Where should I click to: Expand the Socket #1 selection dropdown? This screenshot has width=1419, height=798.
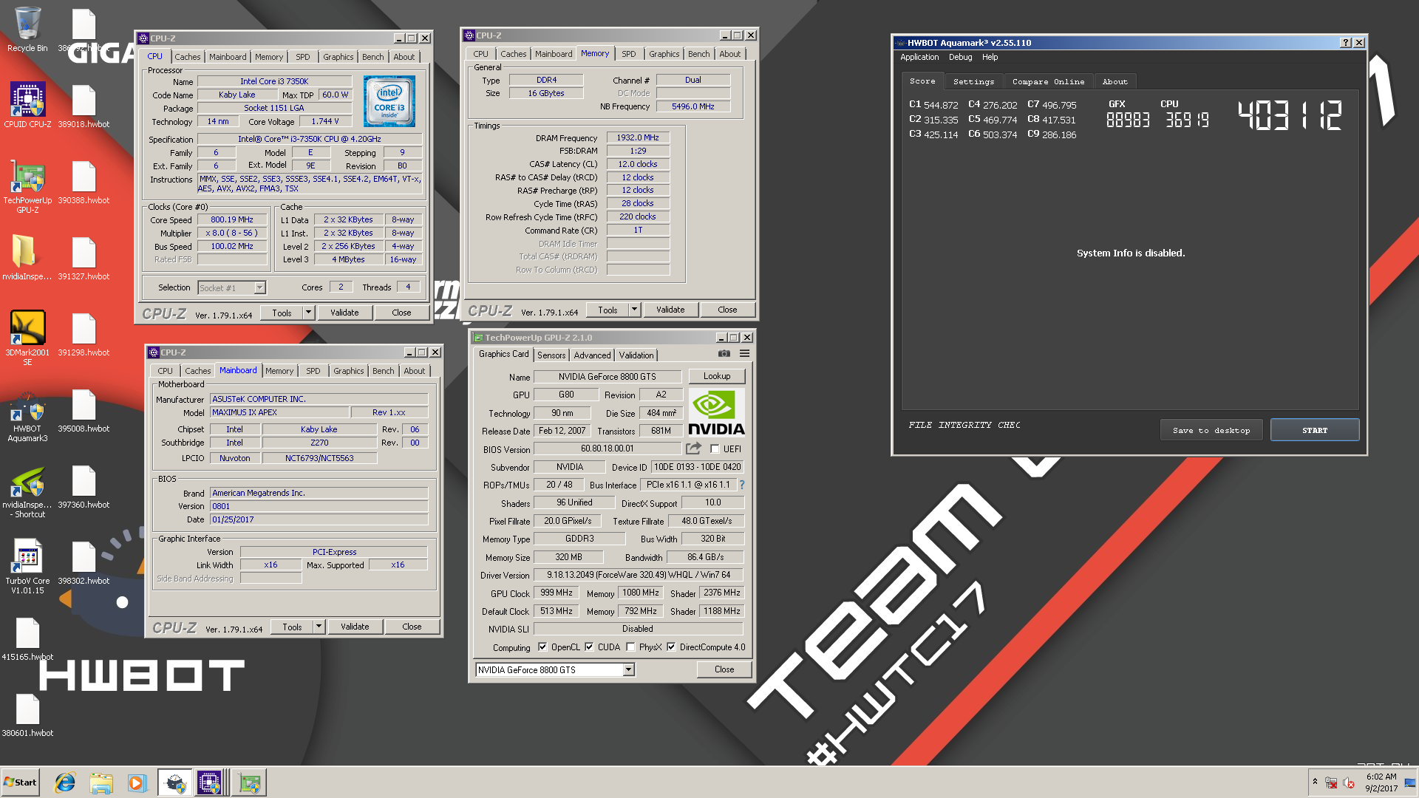point(259,288)
